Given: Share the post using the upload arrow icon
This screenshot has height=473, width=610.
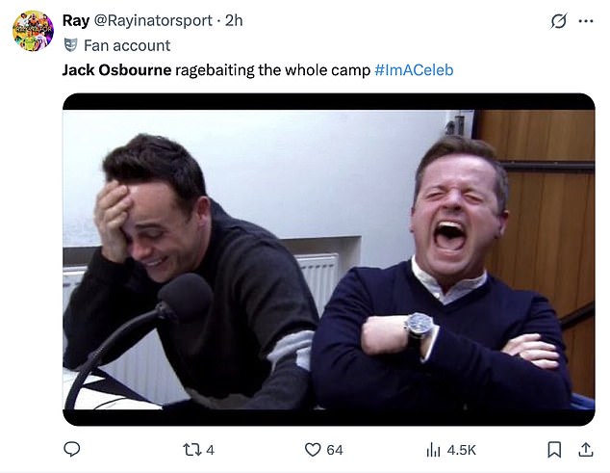Looking at the screenshot, I should 585,449.
